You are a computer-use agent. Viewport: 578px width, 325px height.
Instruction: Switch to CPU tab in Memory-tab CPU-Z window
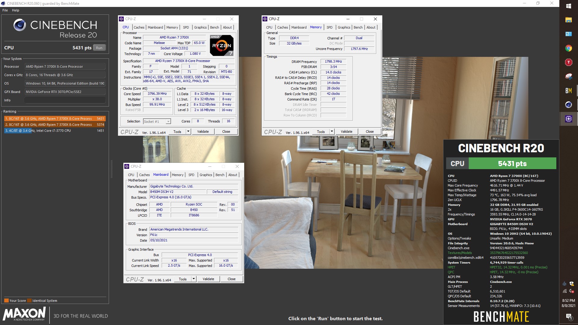[269, 27]
